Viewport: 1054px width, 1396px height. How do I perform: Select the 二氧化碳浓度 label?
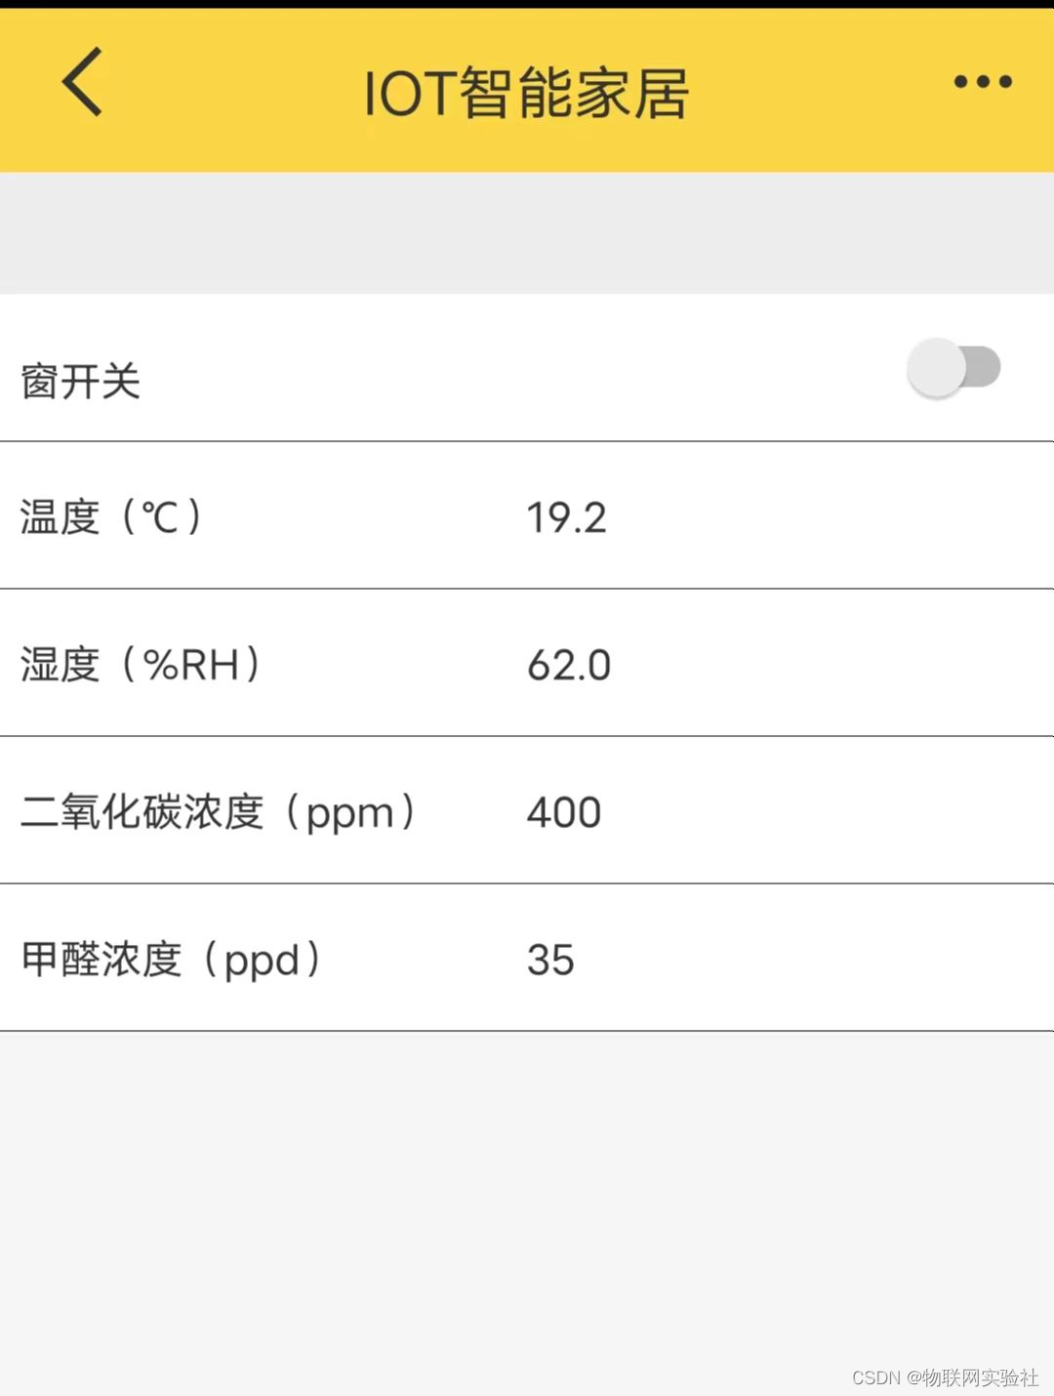(x=142, y=812)
